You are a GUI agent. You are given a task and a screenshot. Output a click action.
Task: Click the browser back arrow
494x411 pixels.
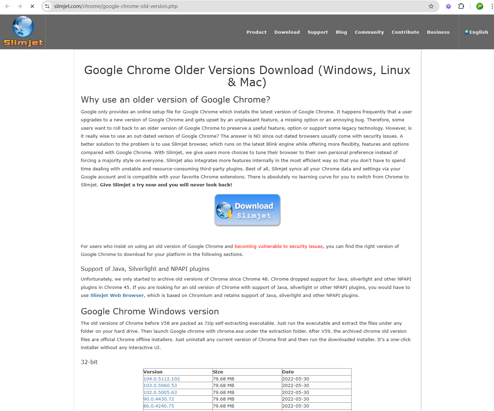click(7, 6)
